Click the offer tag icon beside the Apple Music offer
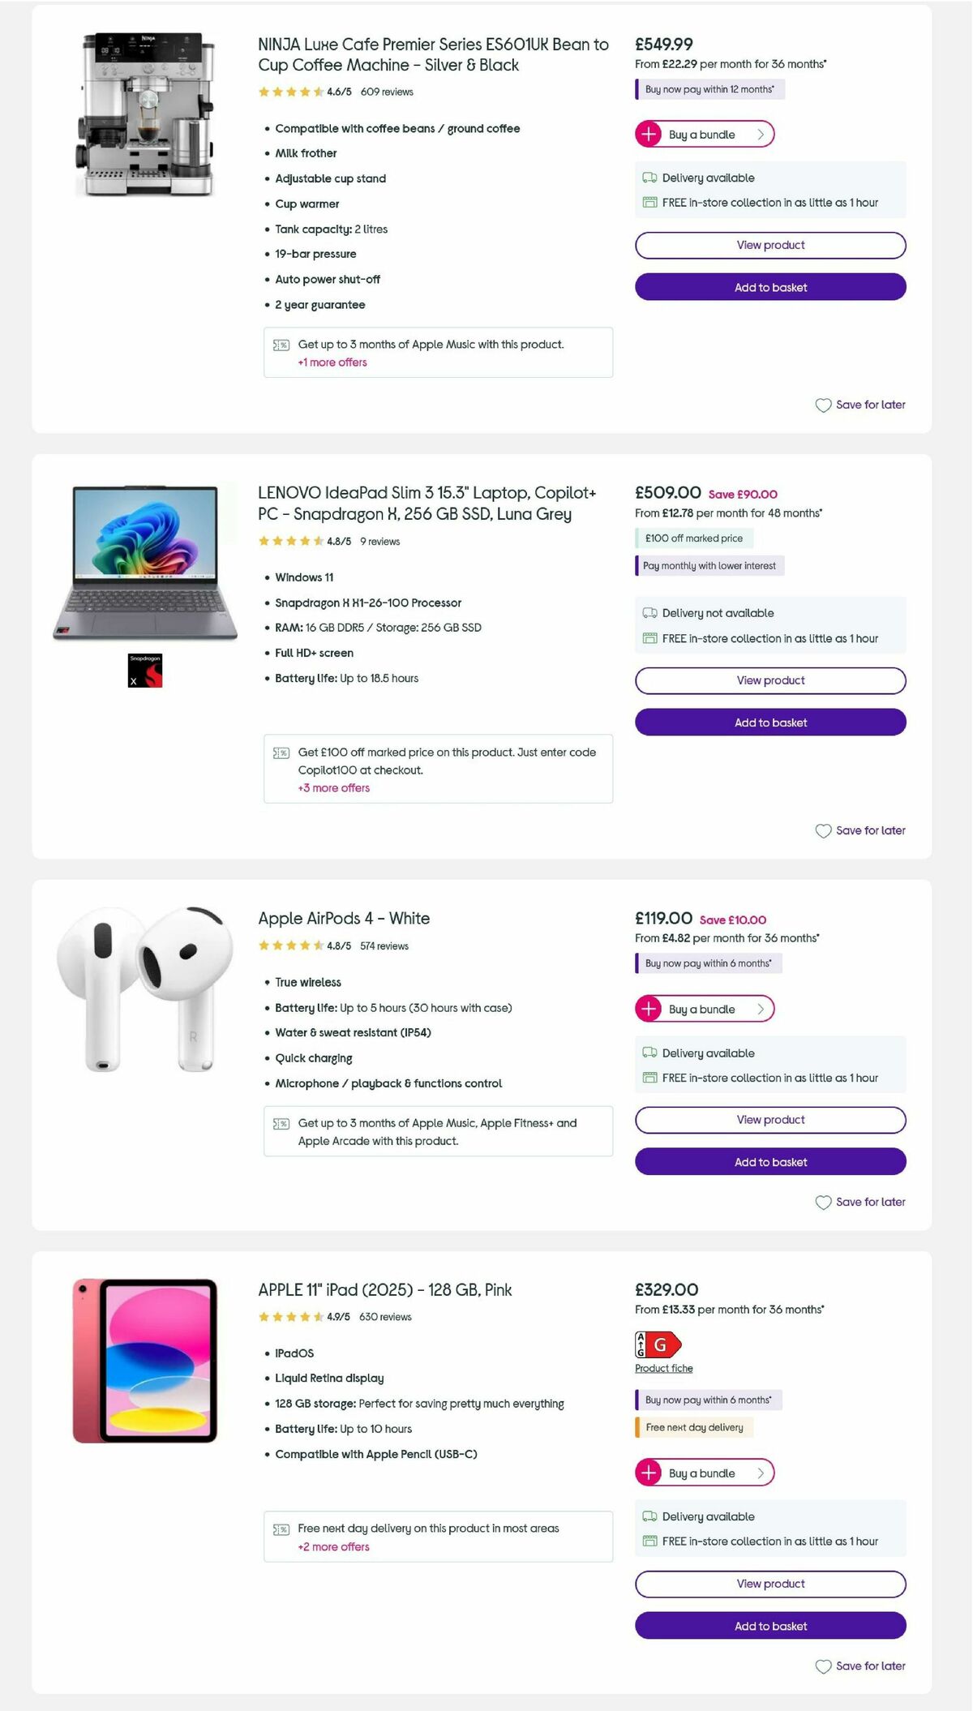 (281, 344)
